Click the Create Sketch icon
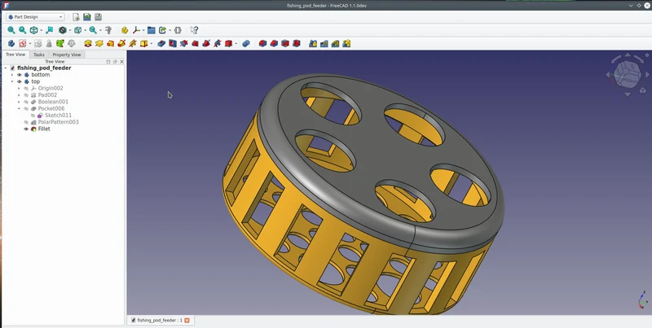Image resolution: width=652 pixels, height=328 pixels. pos(23,43)
